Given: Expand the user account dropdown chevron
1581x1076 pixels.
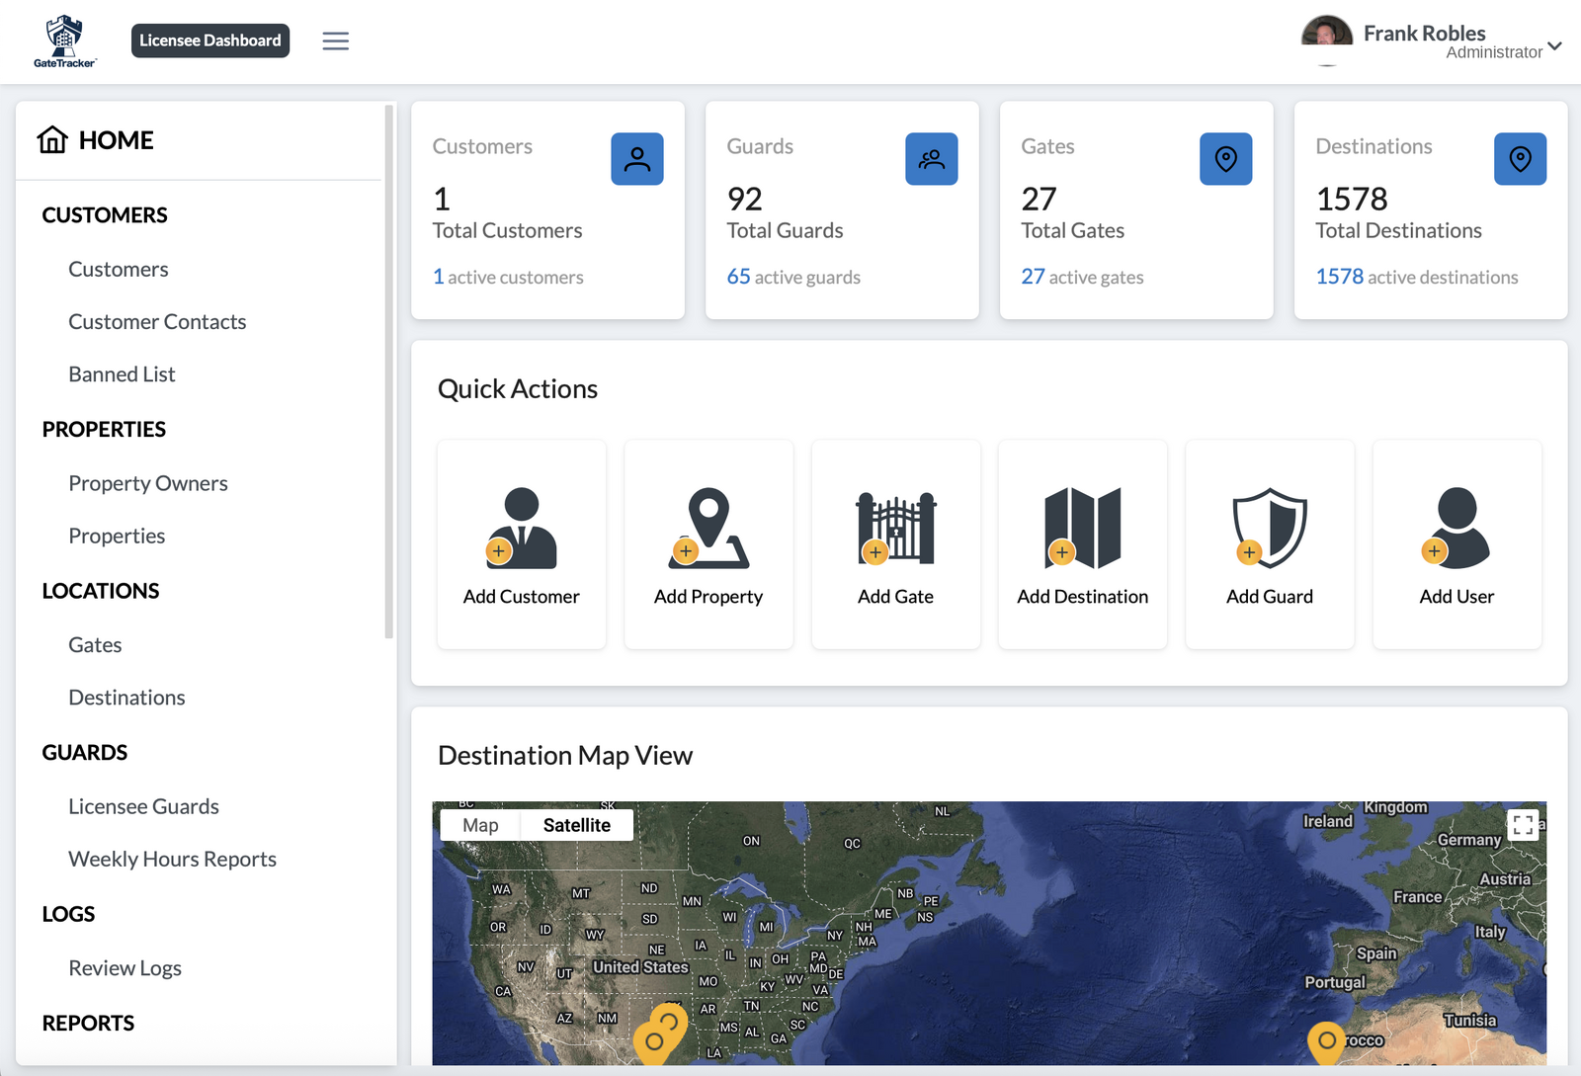Looking at the screenshot, I should tap(1555, 46).
